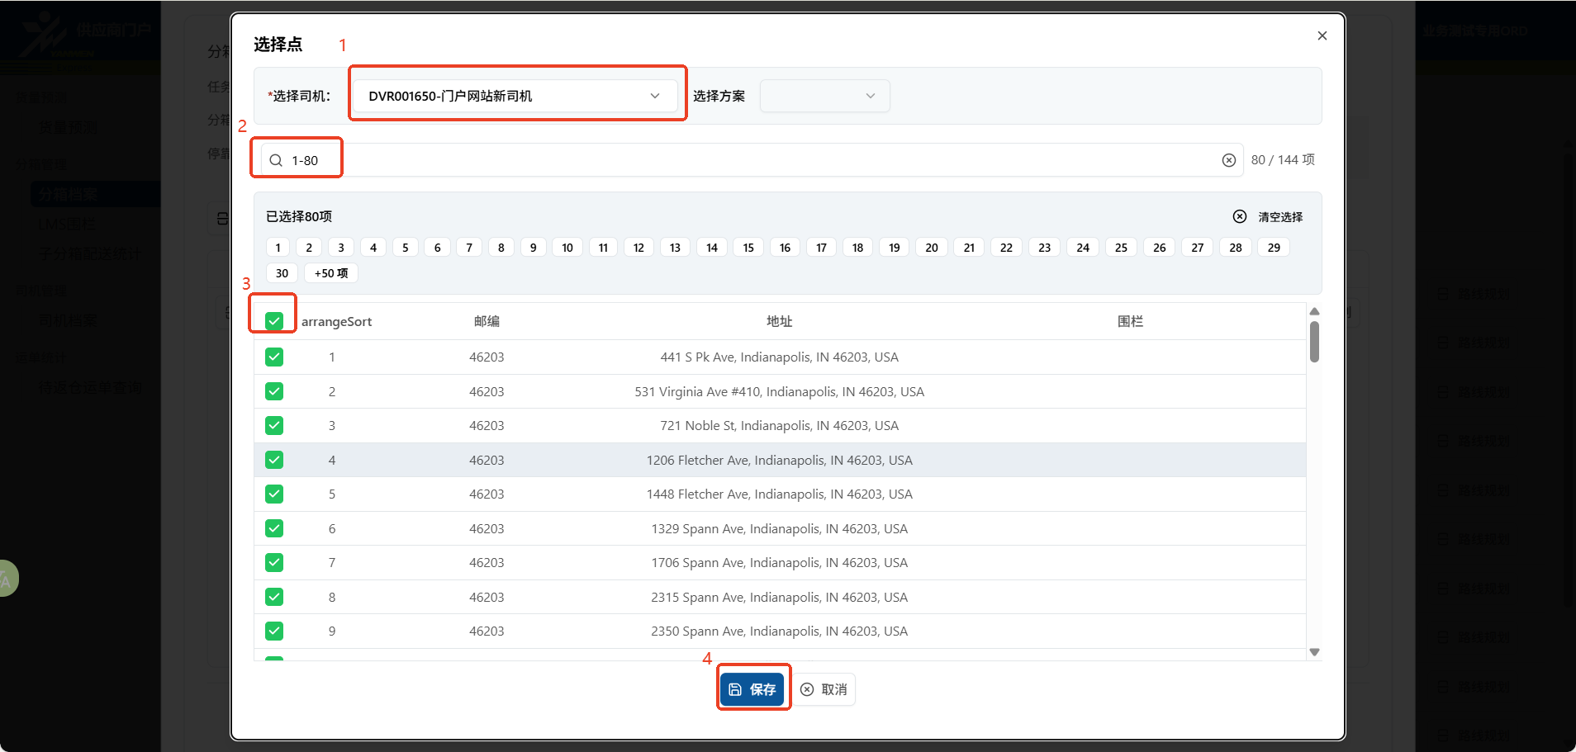Open the 选择方案 plan dropdown
The image size is (1576, 752).
[x=824, y=96]
